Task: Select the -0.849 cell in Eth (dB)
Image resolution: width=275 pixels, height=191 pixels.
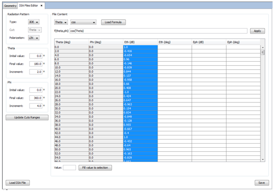Action: point(140,117)
